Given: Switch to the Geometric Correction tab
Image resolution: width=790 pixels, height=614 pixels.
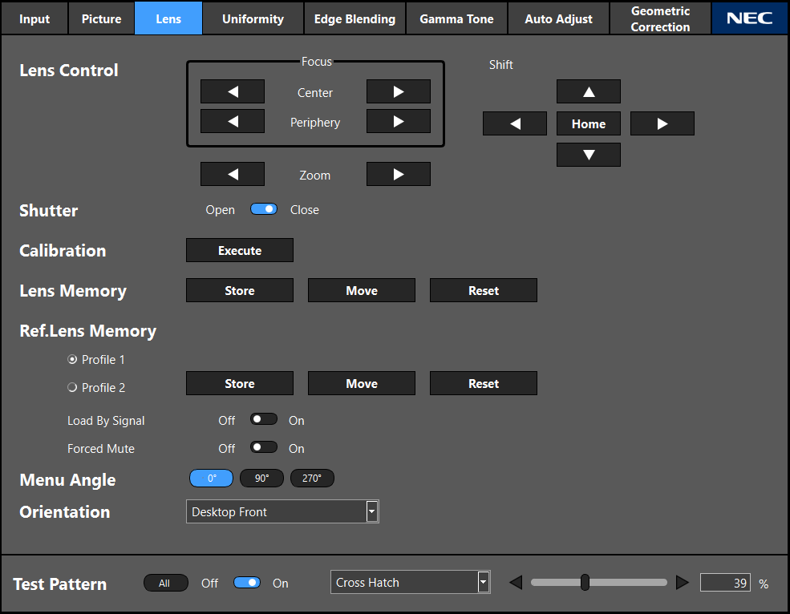Looking at the screenshot, I should [x=660, y=18].
